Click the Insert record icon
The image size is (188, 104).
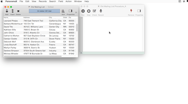(x=12, y=11)
